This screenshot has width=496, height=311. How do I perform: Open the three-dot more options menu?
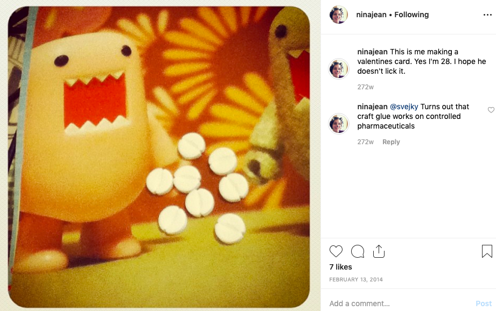(x=487, y=15)
